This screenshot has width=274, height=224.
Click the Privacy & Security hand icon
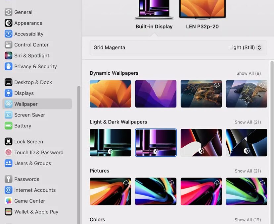[x=9, y=66]
